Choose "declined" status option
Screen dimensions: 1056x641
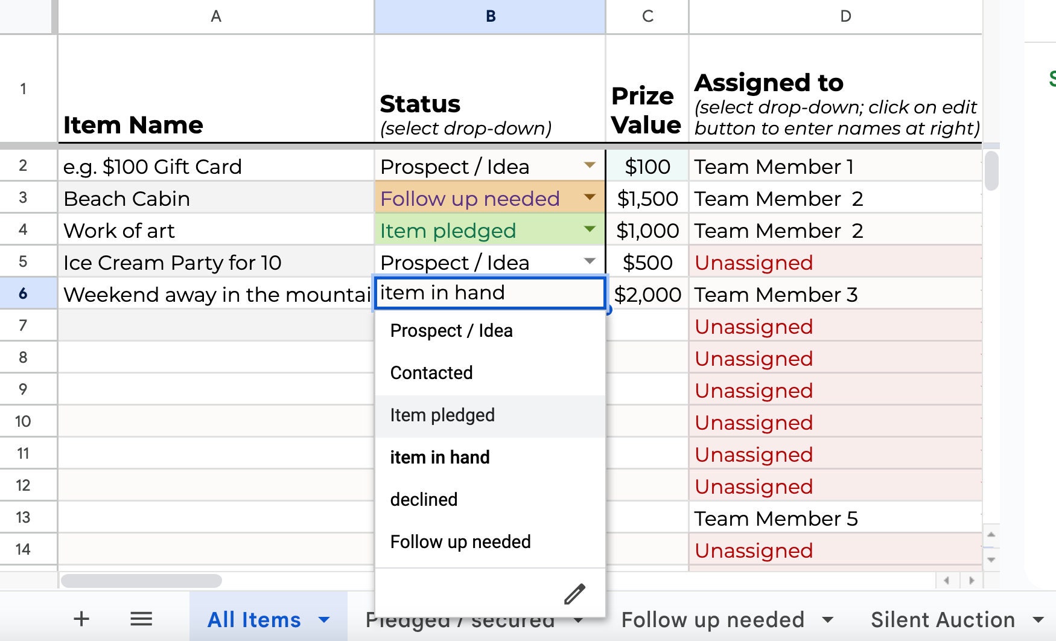pyautogui.click(x=424, y=499)
